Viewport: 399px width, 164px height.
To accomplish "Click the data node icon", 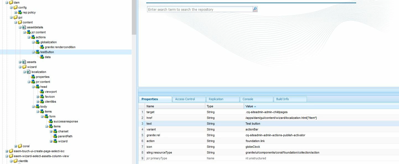I will [42, 57].
